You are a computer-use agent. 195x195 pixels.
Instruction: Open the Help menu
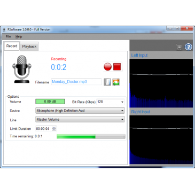(x=19, y=36)
